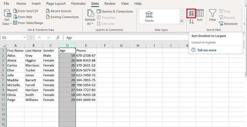Click the cell containing Morrison
This screenshot has width=247, height=127.
point(34,66)
